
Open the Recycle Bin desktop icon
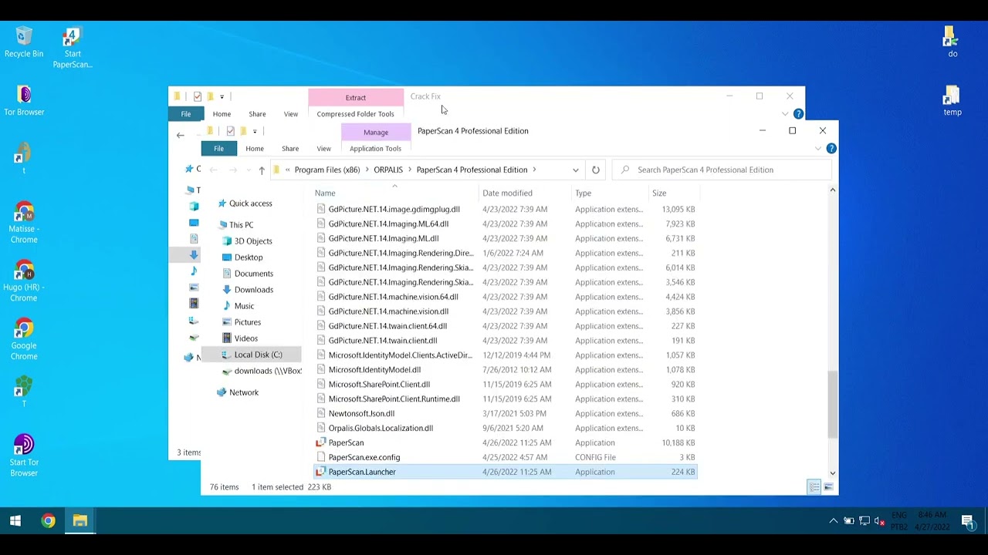(24, 42)
